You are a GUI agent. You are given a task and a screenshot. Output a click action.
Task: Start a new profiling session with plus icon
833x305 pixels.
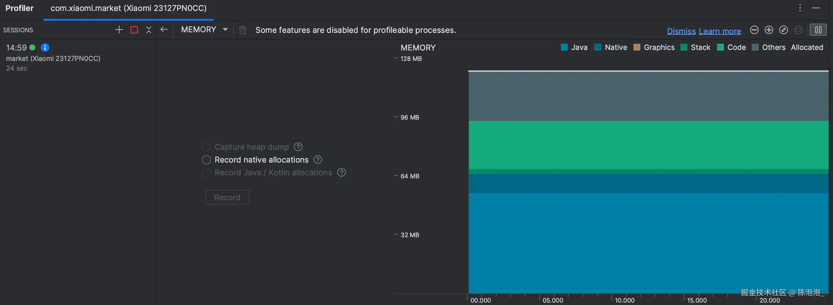(x=119, y=30)
